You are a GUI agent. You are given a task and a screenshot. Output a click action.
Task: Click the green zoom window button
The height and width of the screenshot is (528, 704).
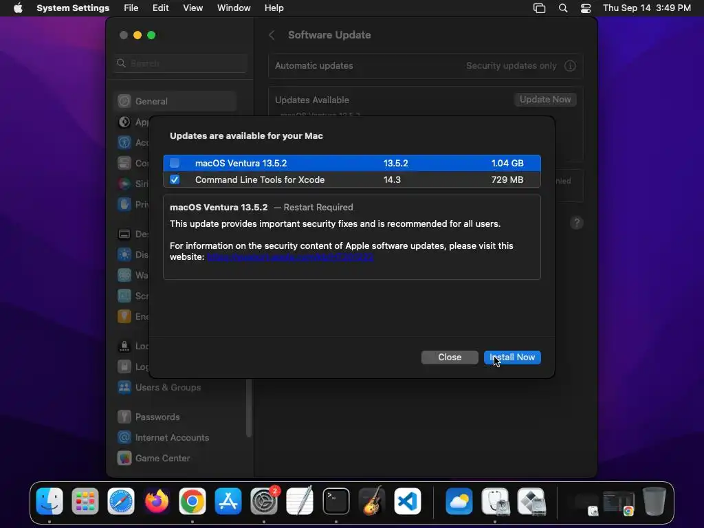coord(151,35)
